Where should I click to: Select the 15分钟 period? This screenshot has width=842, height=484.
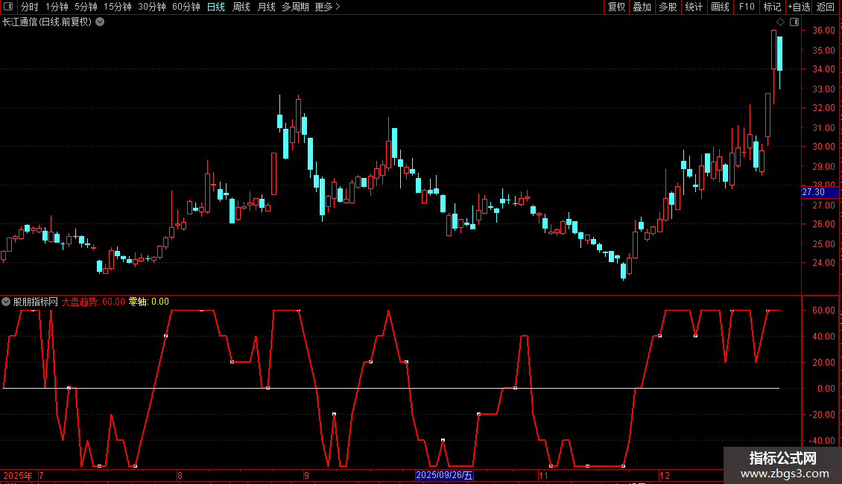point(118,7)
